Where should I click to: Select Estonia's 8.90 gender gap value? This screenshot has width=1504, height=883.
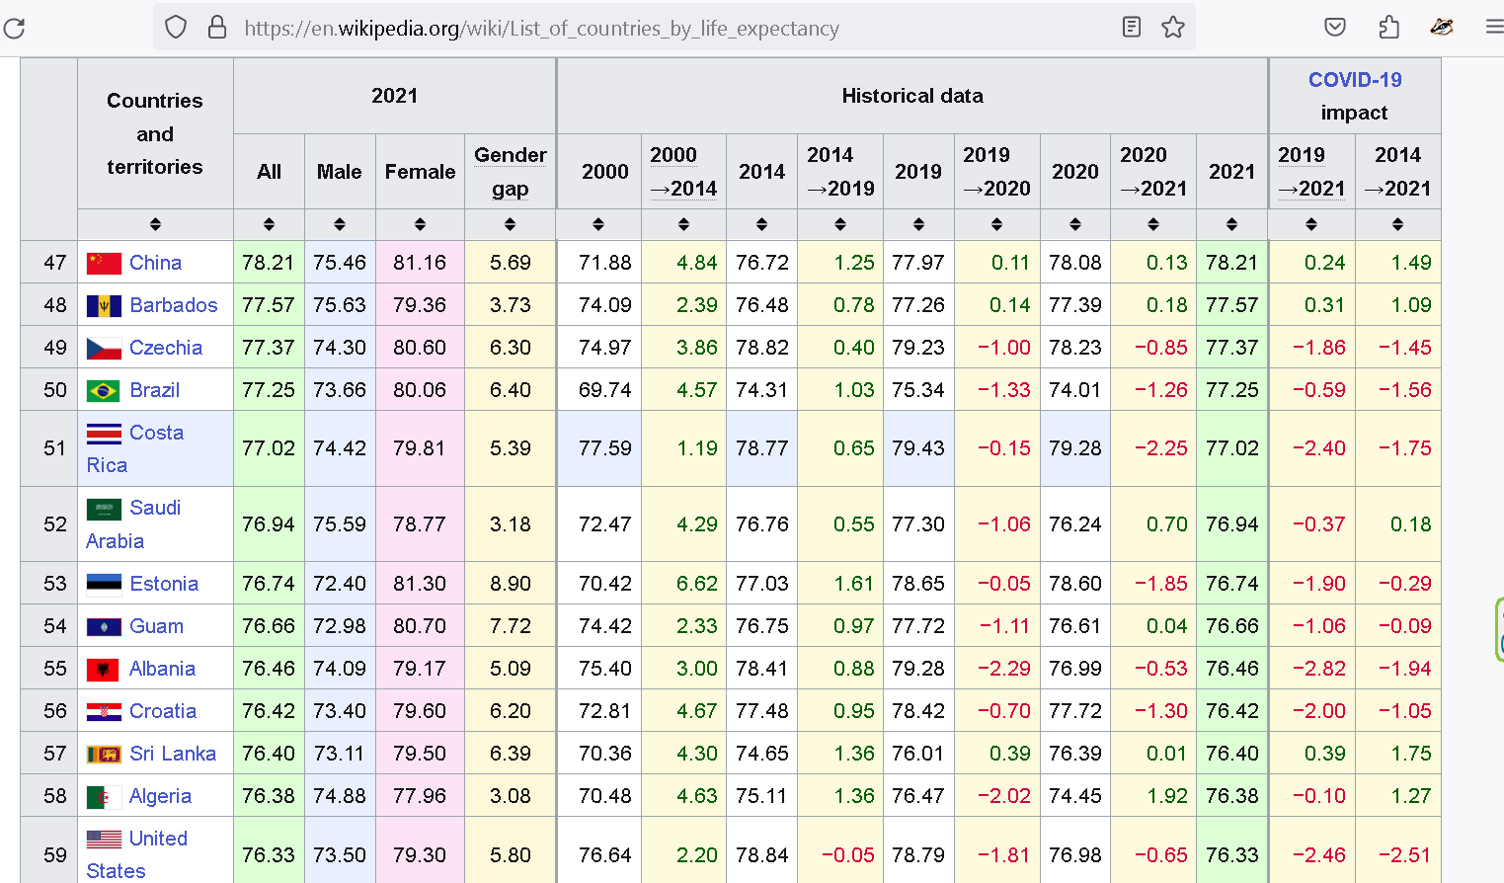[511, 584]
